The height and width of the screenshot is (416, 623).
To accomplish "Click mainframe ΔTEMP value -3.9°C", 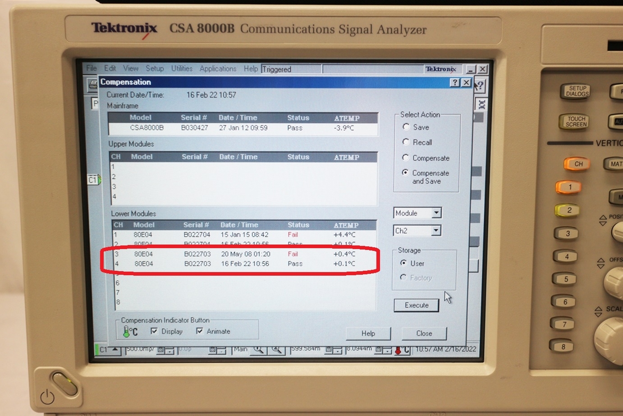I will click(344, 128).
